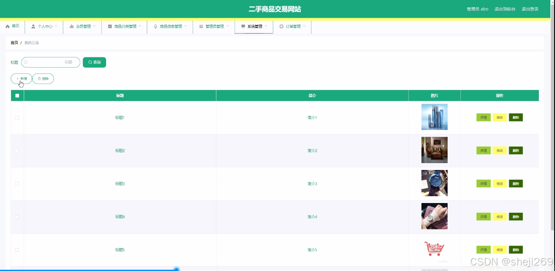This screenshot has height=271, width=555.
Task: Click the 新增 button
Action: click(x=21, y=79)
